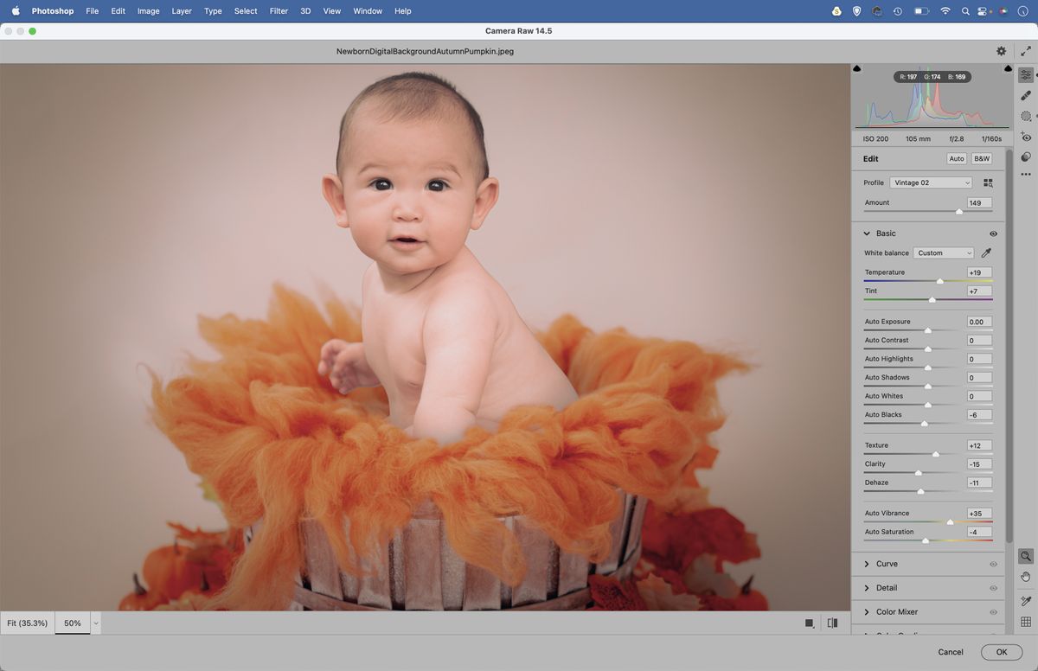Open the Apple menu
The width and height of the screenshot is (1038, 671).
coord(15,11)
